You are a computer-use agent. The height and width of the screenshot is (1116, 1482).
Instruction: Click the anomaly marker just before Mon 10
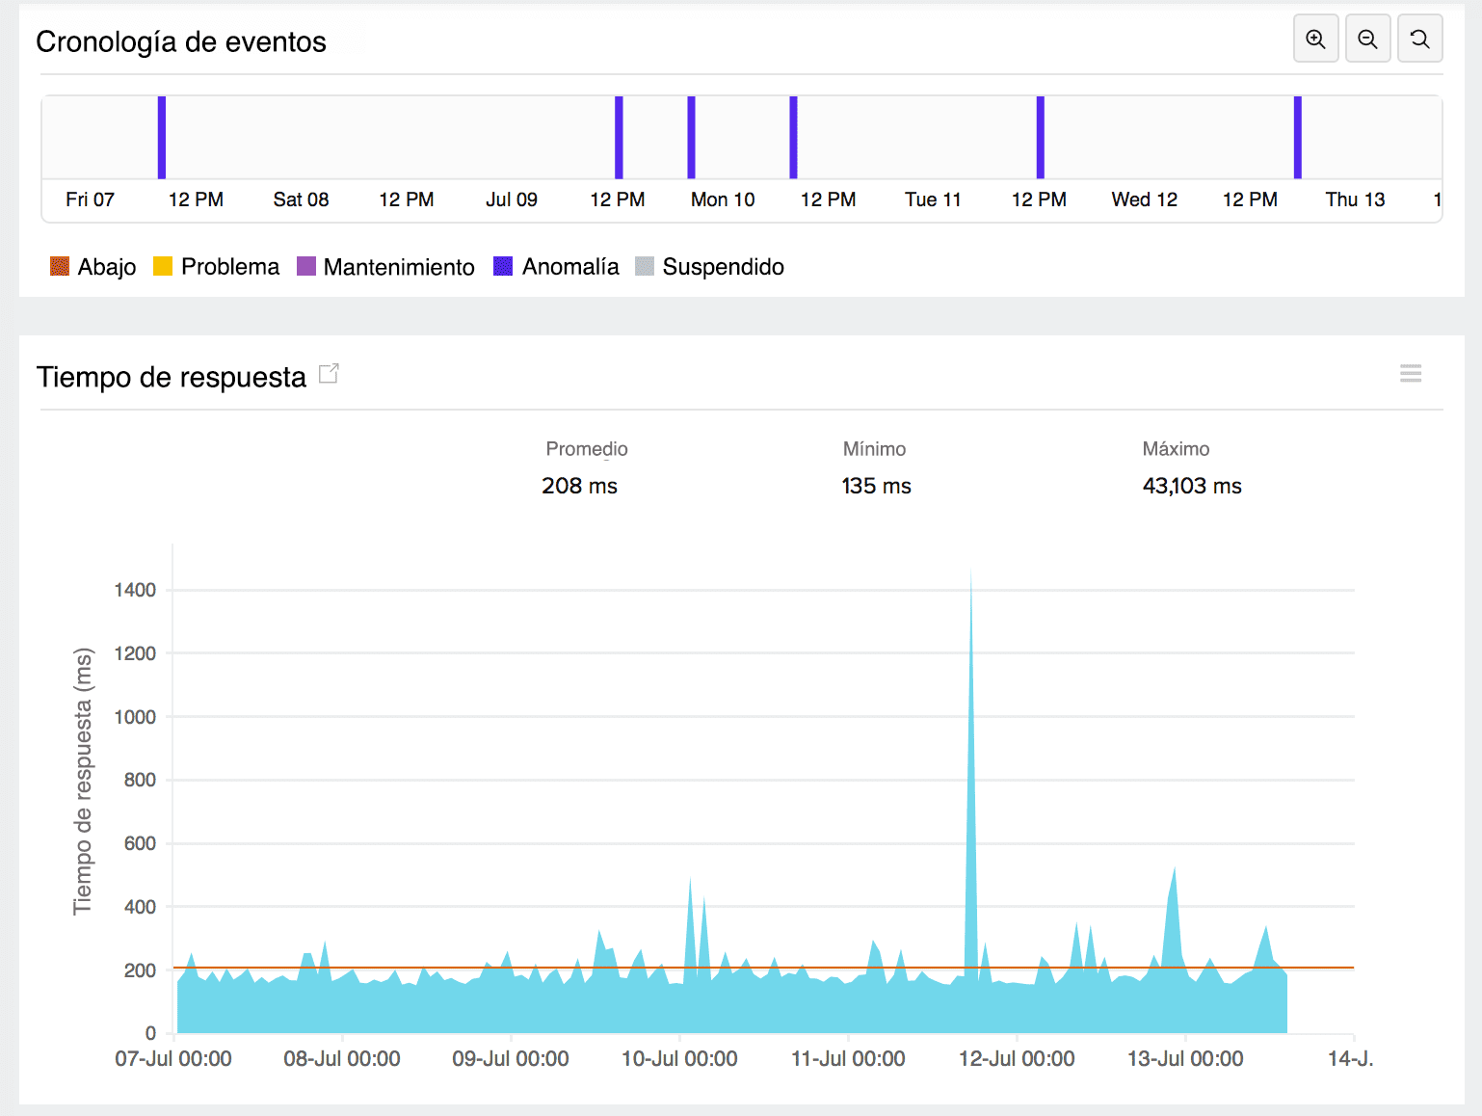pyautogui.click(x=691, y=137)
